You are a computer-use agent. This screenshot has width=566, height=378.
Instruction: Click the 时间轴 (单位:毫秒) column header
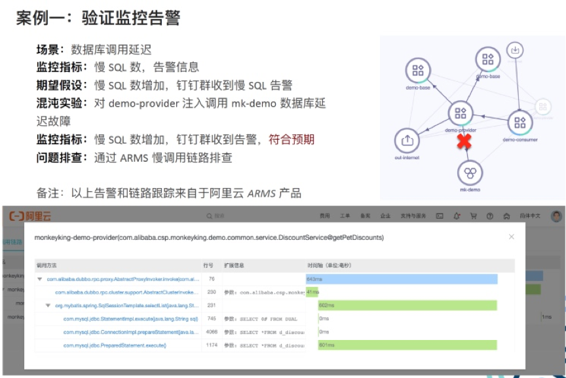[x=330, y=265]
